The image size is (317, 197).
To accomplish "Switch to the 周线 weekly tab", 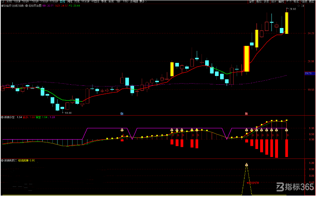I will pyautogui.click(x=70, y=1).
